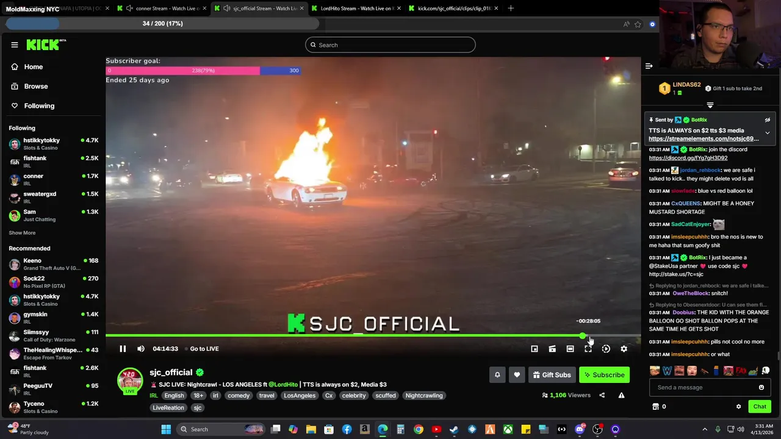Open sweatergxd channel in sidebar

[54, 197]
